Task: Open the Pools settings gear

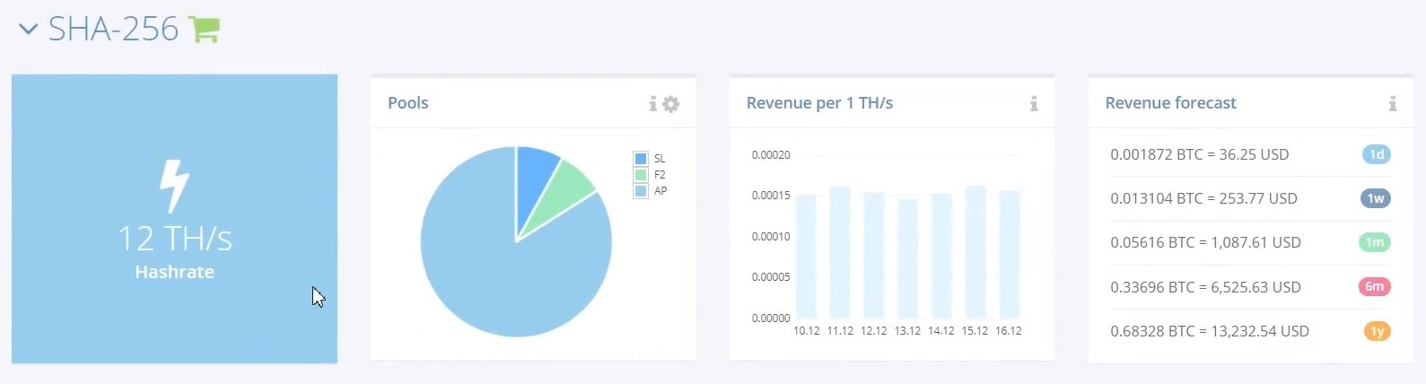Action: [670, 104]
